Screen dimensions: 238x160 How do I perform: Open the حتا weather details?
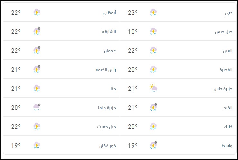[113, 88]
